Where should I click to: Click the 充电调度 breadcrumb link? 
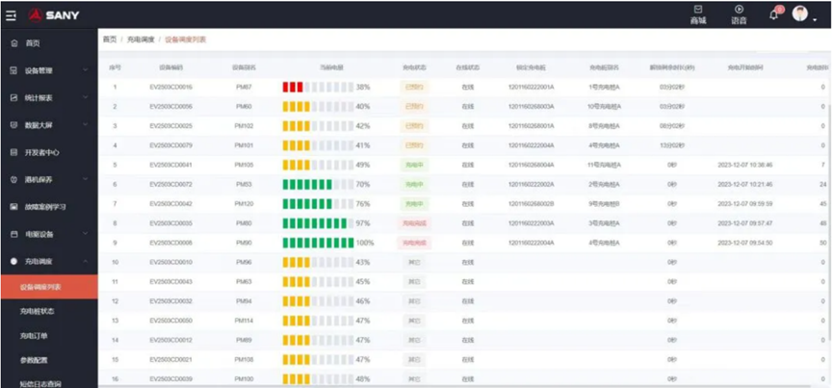[x=141, y=39]
